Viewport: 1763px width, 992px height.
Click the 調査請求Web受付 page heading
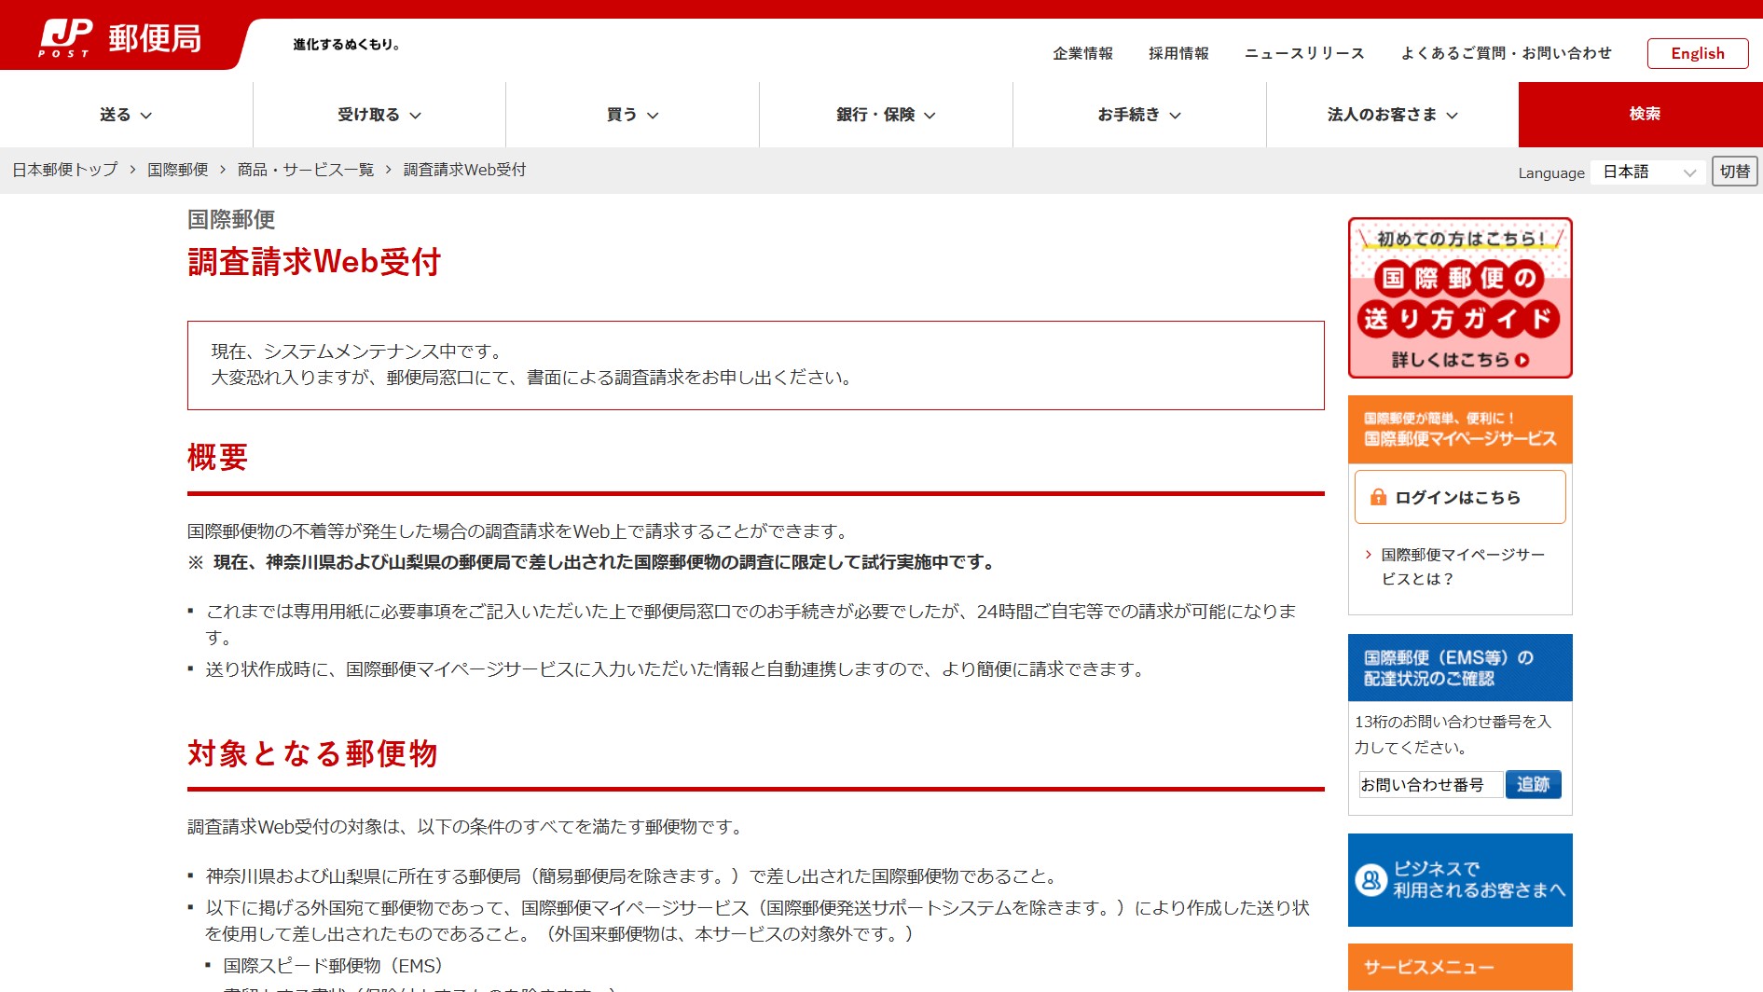(x=314, y=262)
